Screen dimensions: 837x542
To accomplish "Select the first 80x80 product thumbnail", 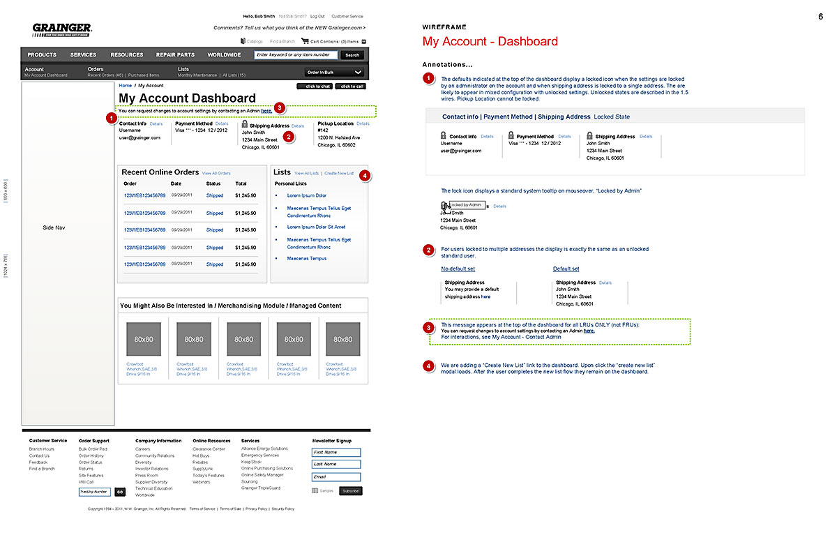I will tap(144, 339).
